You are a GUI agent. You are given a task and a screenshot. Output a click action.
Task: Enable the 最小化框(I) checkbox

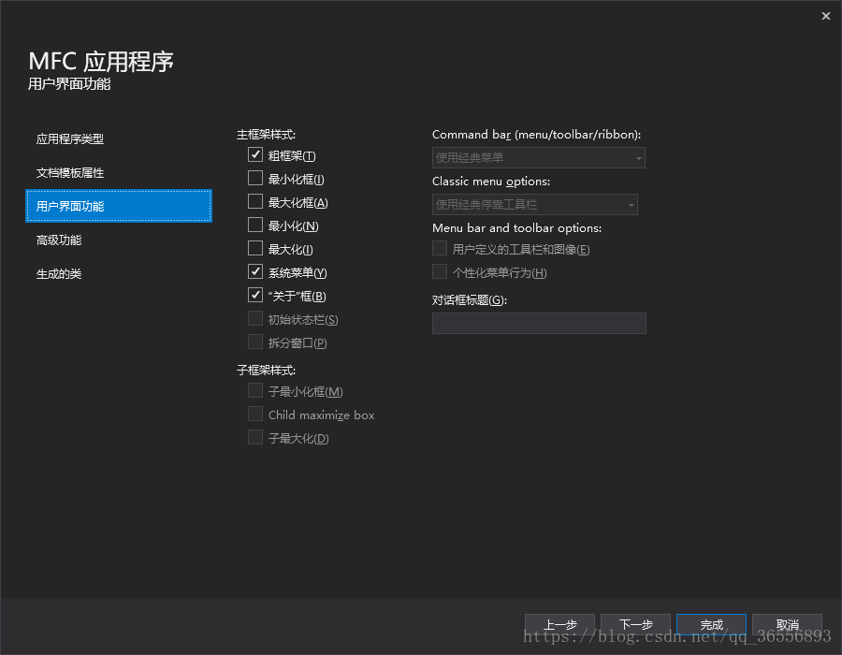[x=255, y=178]
